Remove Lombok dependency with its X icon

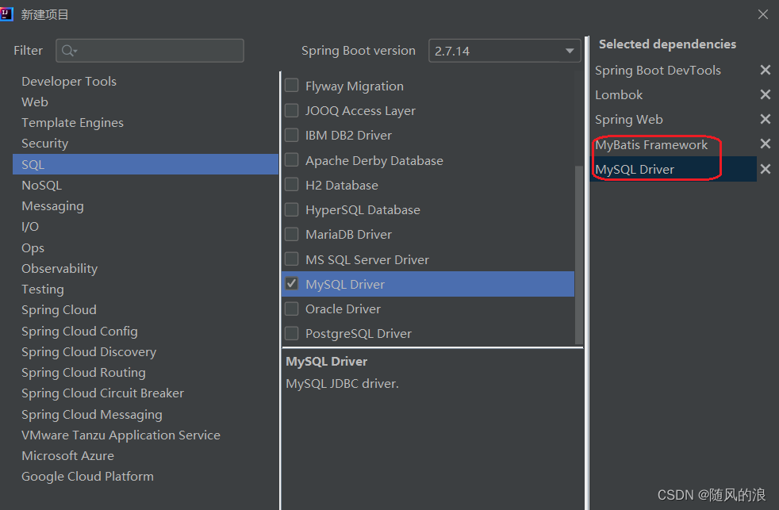point(765,94)
